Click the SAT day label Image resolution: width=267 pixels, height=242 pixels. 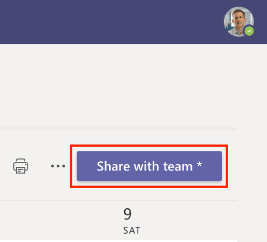[x=132, y=231]
